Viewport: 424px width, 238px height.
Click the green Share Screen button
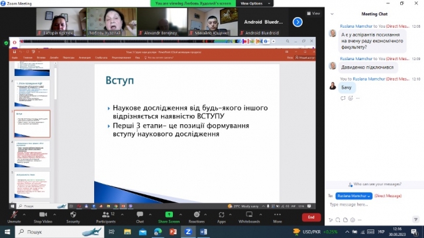click(x=169, y=218)
